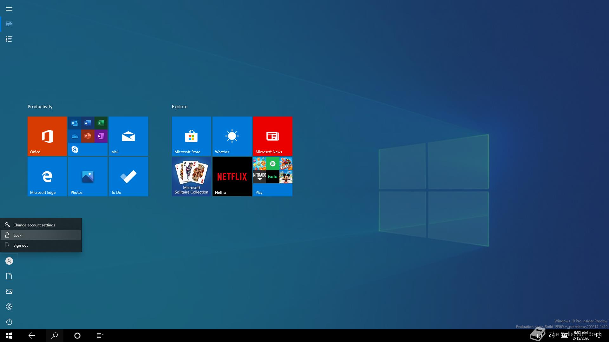Open Task View on the taskbar
This screenshot has height=342, width=609.
point(100,336)
